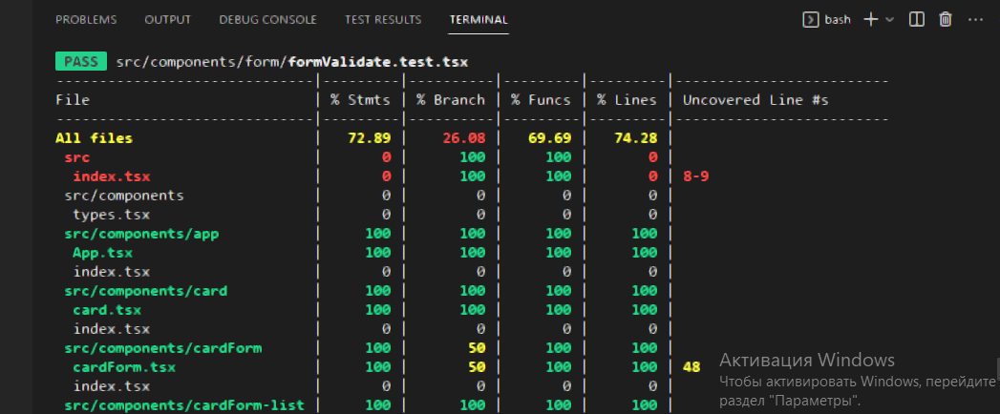Screen dimensions: 1000x414
Task: Click the % Lines column header
Action: (627, 100)
